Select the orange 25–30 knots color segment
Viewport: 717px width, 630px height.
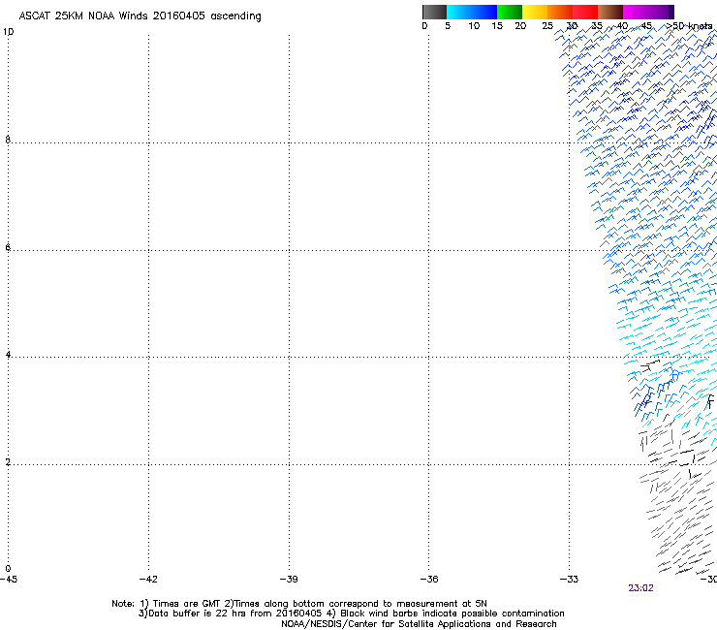tap(560, 12)
